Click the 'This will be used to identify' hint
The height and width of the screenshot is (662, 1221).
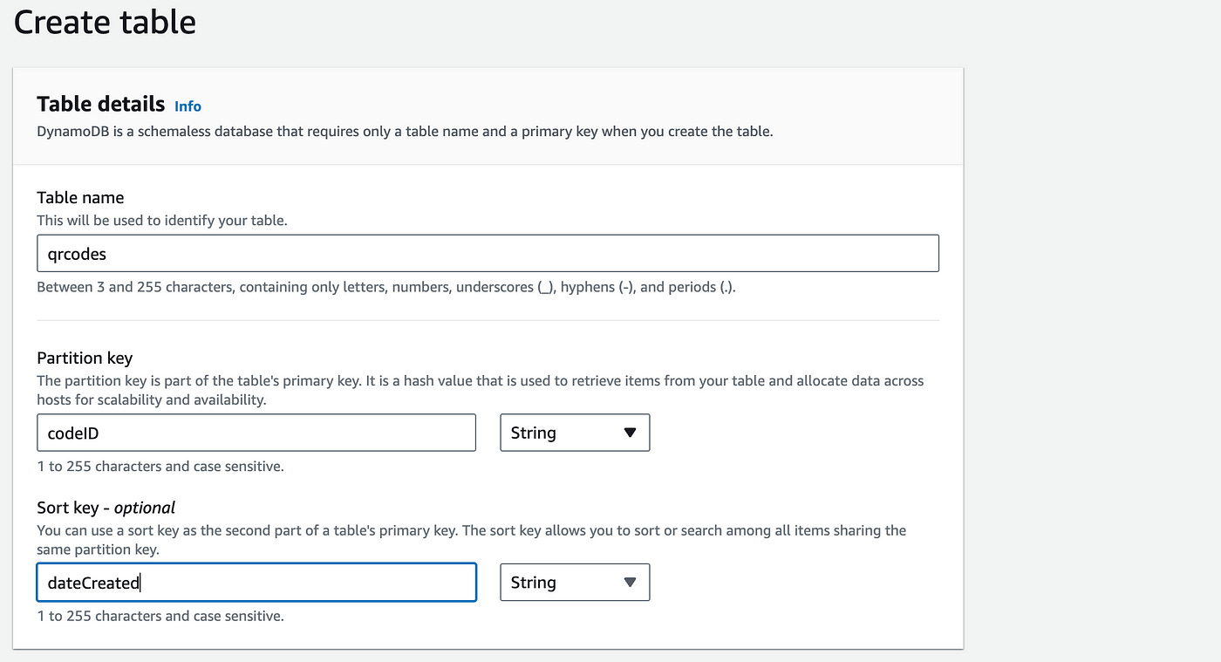point(161,221)
